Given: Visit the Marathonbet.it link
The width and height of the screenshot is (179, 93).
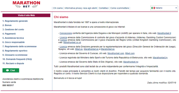Looking at the screenshot, I should tap(164, 33).
